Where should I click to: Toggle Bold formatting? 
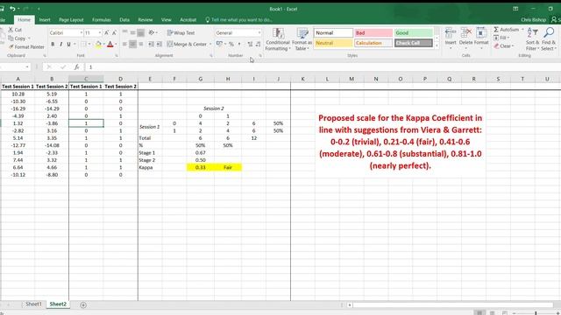tap(53, 45)
